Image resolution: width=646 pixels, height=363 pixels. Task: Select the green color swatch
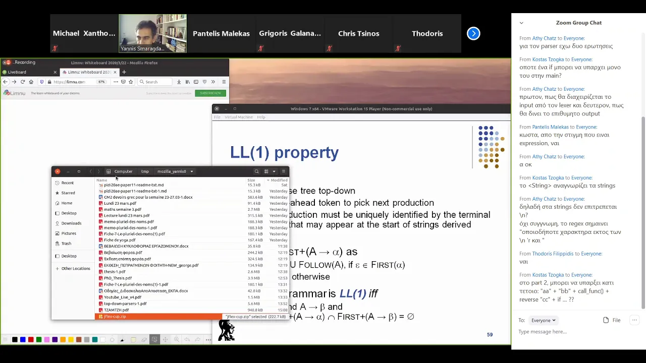click(39, 340)
